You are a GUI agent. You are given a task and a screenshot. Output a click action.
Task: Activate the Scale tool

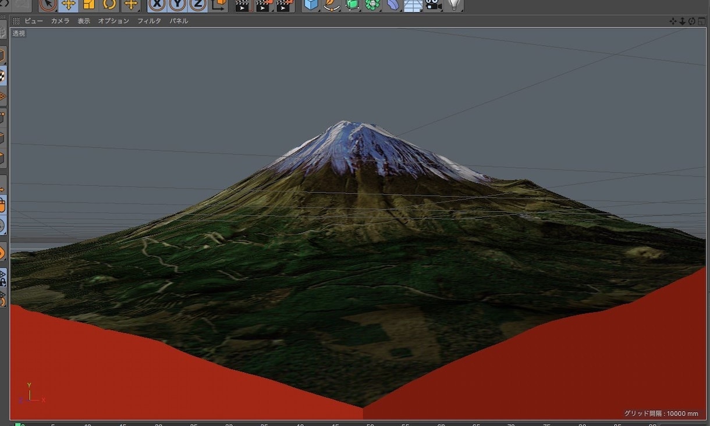point(89,5)
